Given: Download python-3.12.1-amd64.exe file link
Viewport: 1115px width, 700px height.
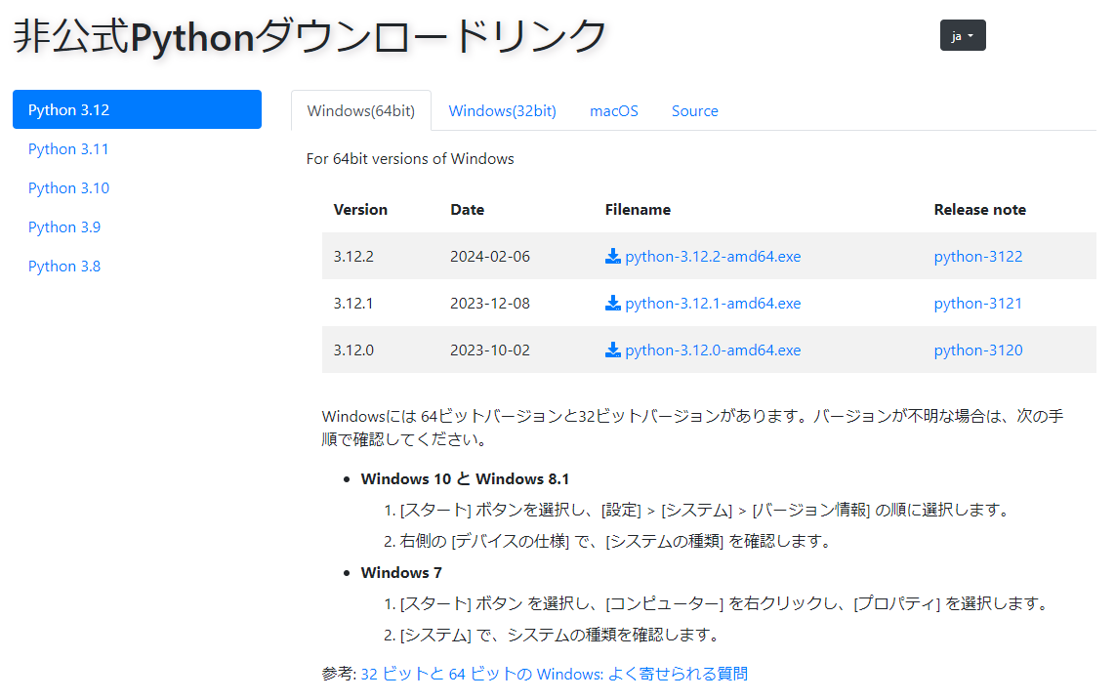Looking at the screenshot, I should click(713, 304).
